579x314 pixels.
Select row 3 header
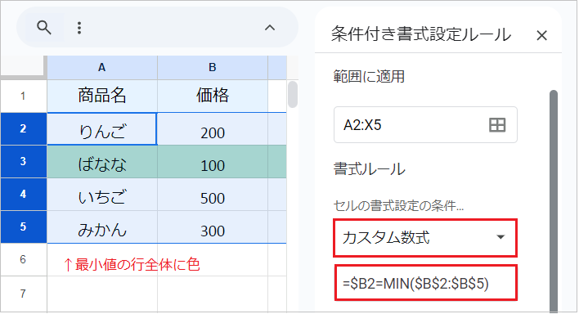23,161
